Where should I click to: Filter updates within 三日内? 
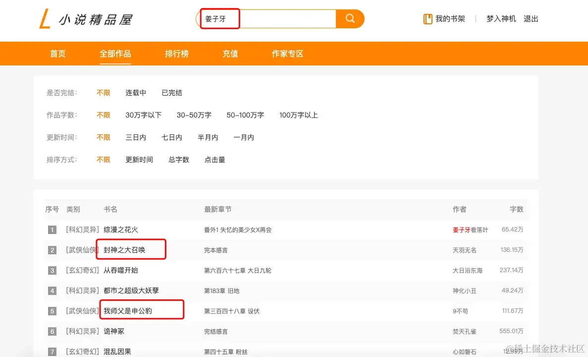point(136,137)
